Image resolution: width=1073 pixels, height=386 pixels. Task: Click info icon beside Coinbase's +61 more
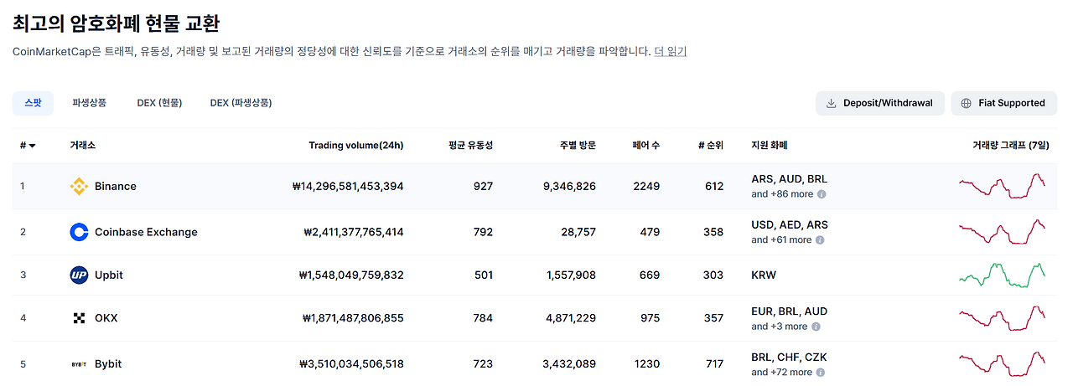pos(820,240)
